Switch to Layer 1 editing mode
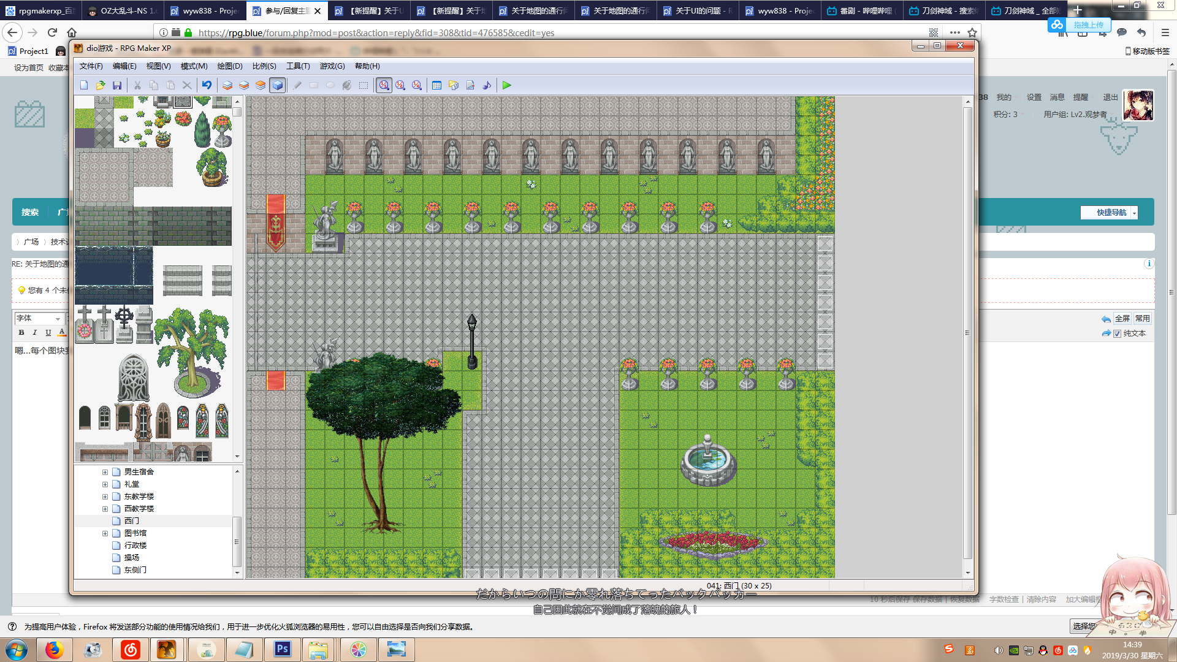Viewport: 1177px width, 662px height. tap(227, 85)
